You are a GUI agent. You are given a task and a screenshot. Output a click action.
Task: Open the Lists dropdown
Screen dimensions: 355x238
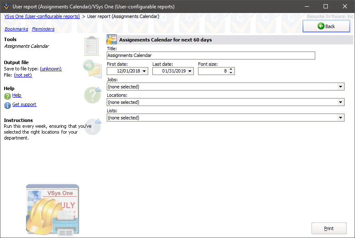(x=340, y=118)
